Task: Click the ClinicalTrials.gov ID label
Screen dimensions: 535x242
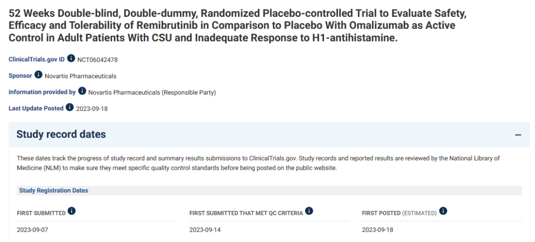Action: pyautogui.click(x=37, y=59)
